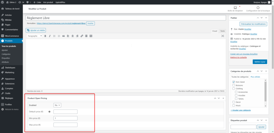This screenshot has width=274, height=133.
Task: Collapse sidebar with Réduire le menu
Action: pos(11,109)
